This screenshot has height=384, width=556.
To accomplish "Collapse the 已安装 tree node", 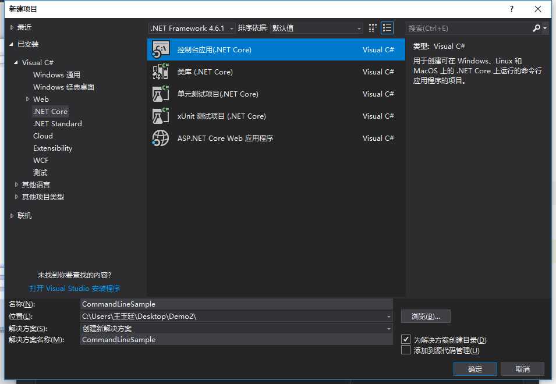I will coord(11,44).
